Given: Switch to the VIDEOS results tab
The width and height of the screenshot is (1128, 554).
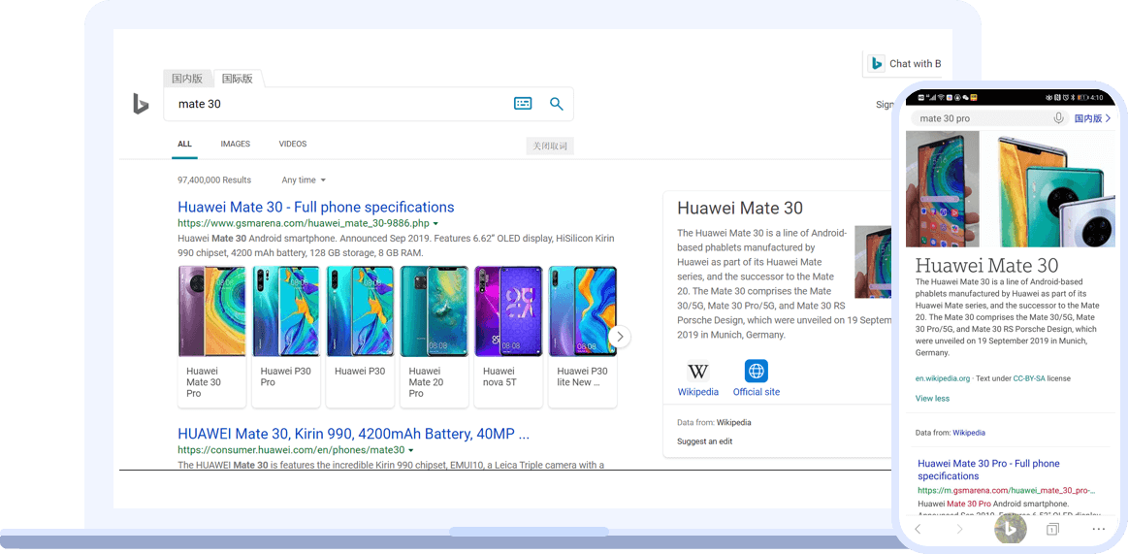Looking at the screenshot, I should [x=292, y=145].
